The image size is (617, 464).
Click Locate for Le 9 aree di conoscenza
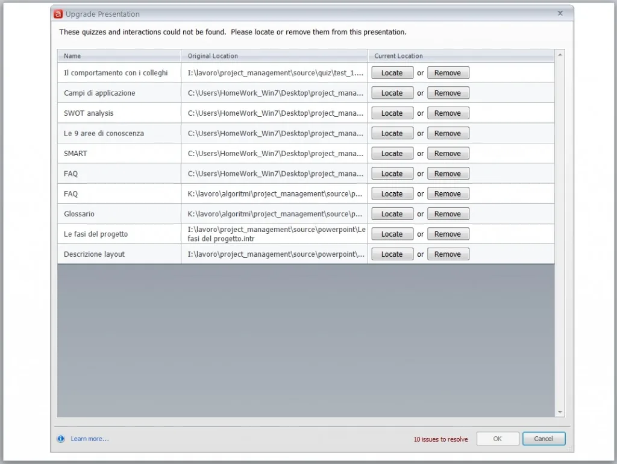392,133
